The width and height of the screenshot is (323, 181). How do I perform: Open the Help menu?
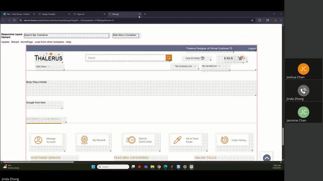pos(69,42)
